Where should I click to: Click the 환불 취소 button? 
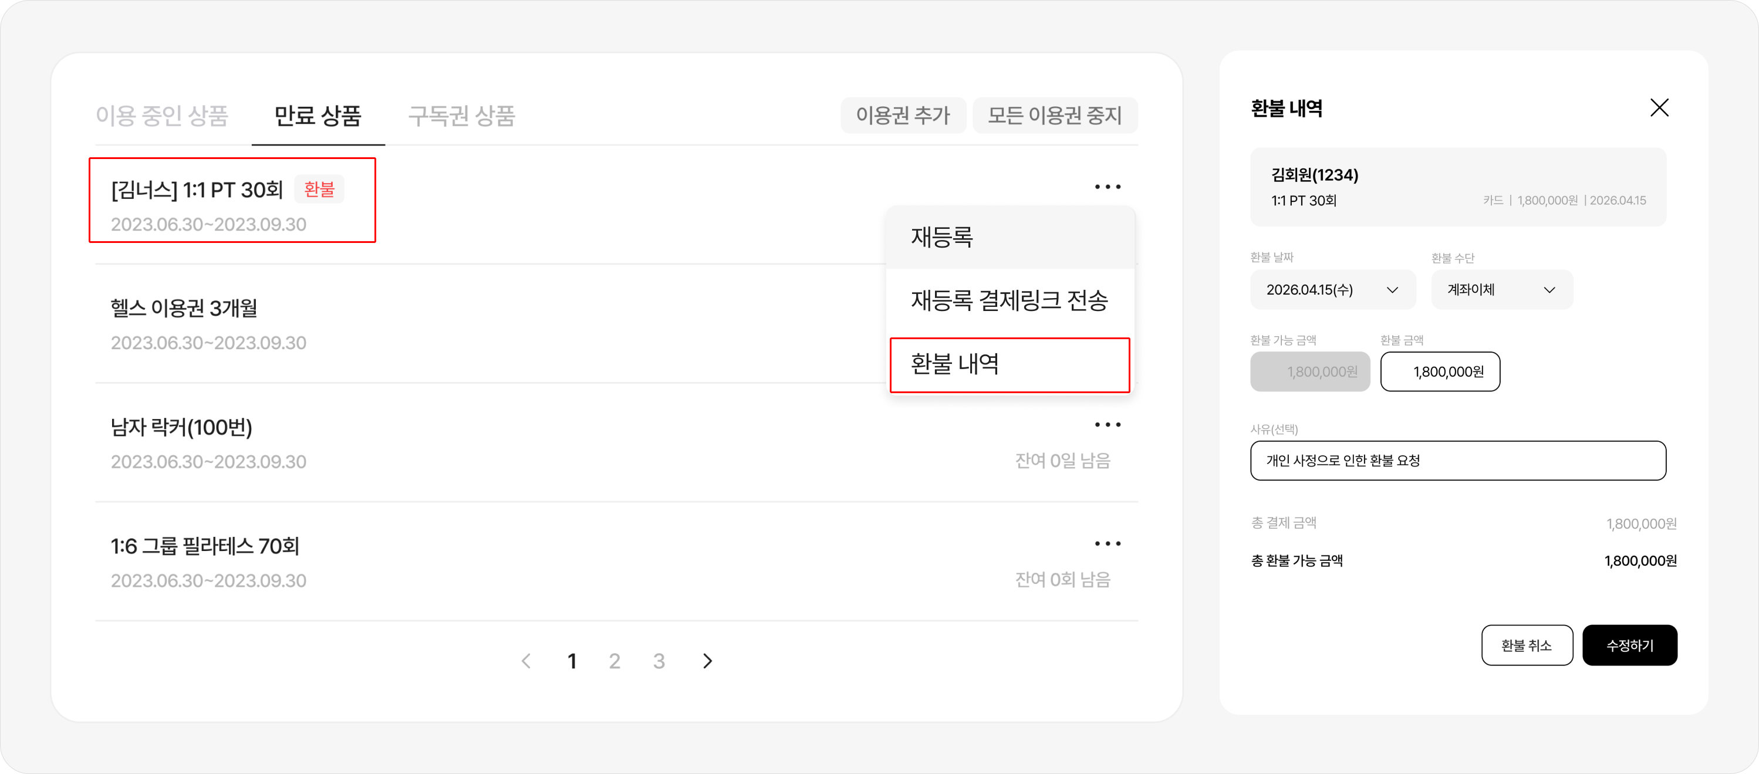[1526, 645]
